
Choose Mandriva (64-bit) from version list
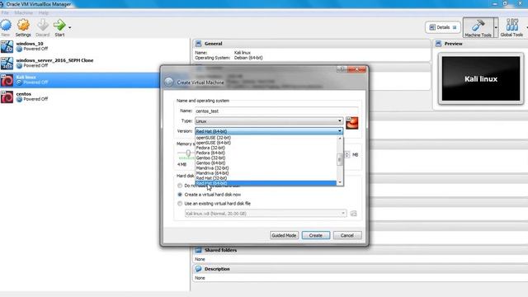click(266, 173)
